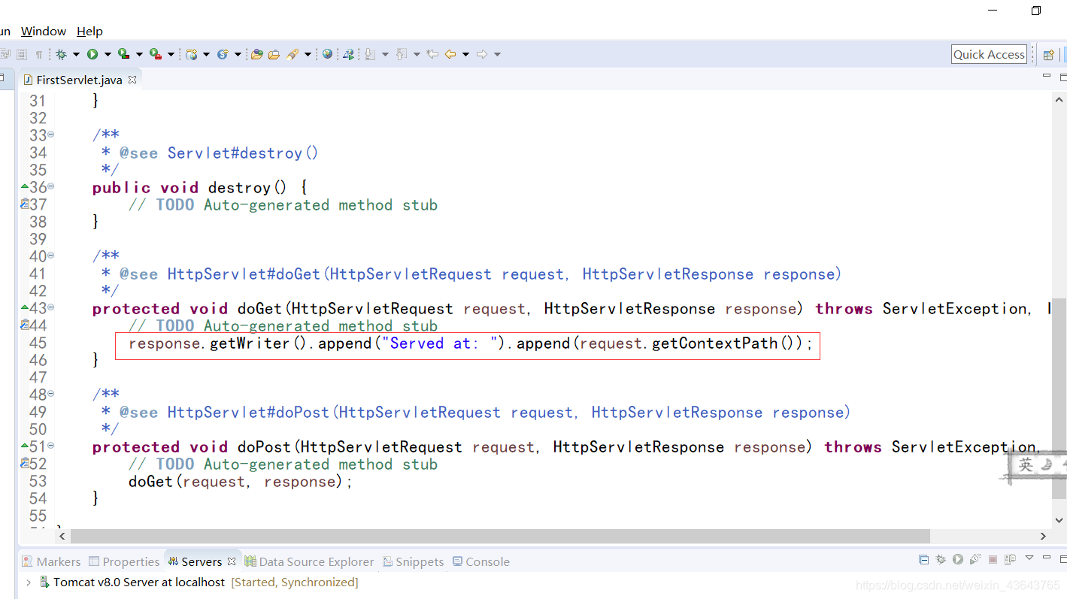The width and height of the screenshot is (1067, 599).
Task: Click the External Tools run icon
Action: click(x=155, y=54)
